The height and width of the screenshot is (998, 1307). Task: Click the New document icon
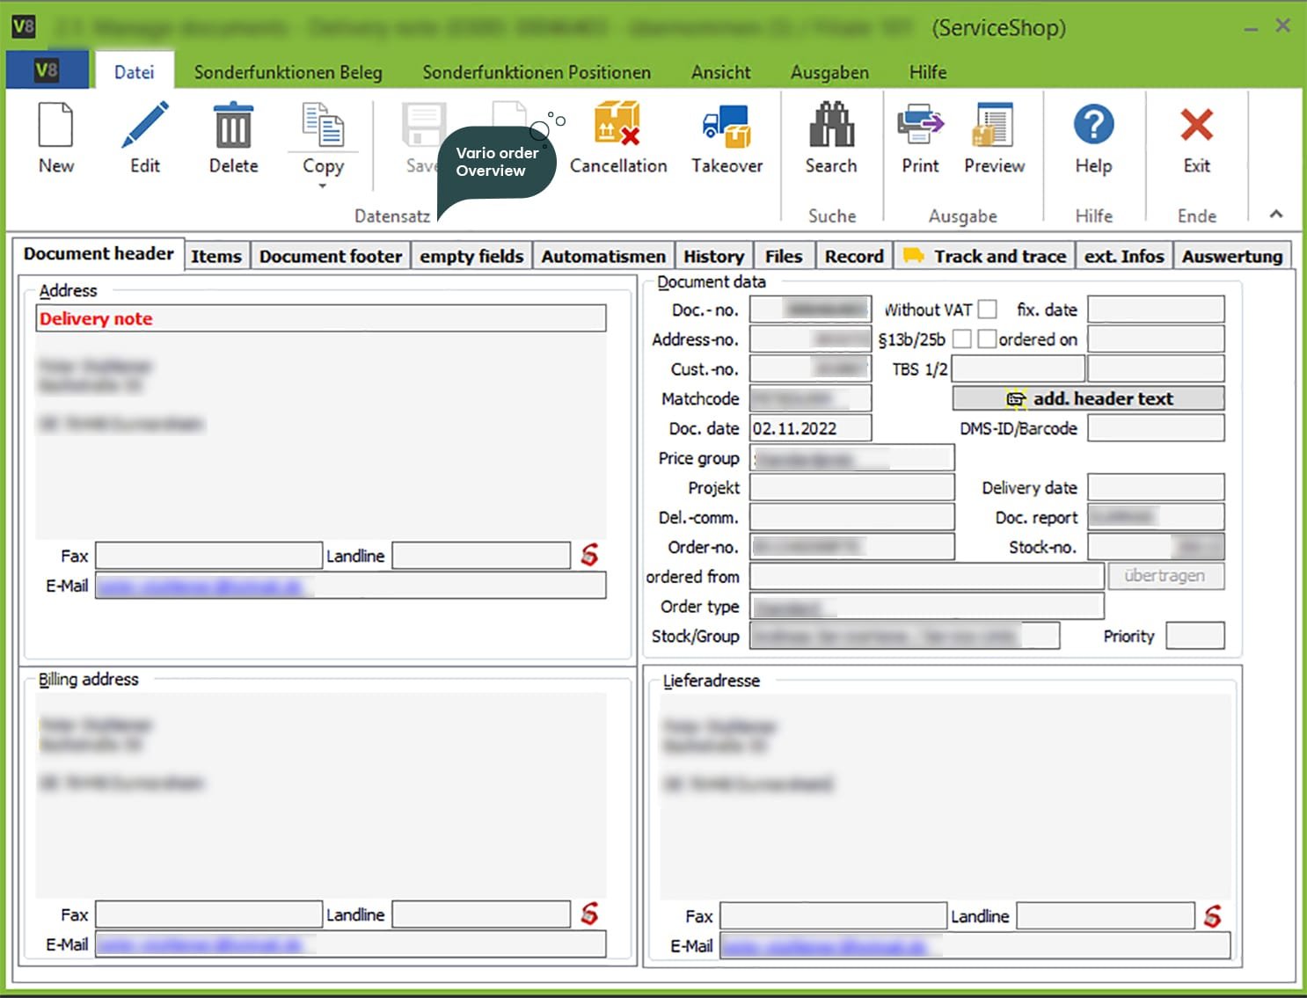(55, 126)
